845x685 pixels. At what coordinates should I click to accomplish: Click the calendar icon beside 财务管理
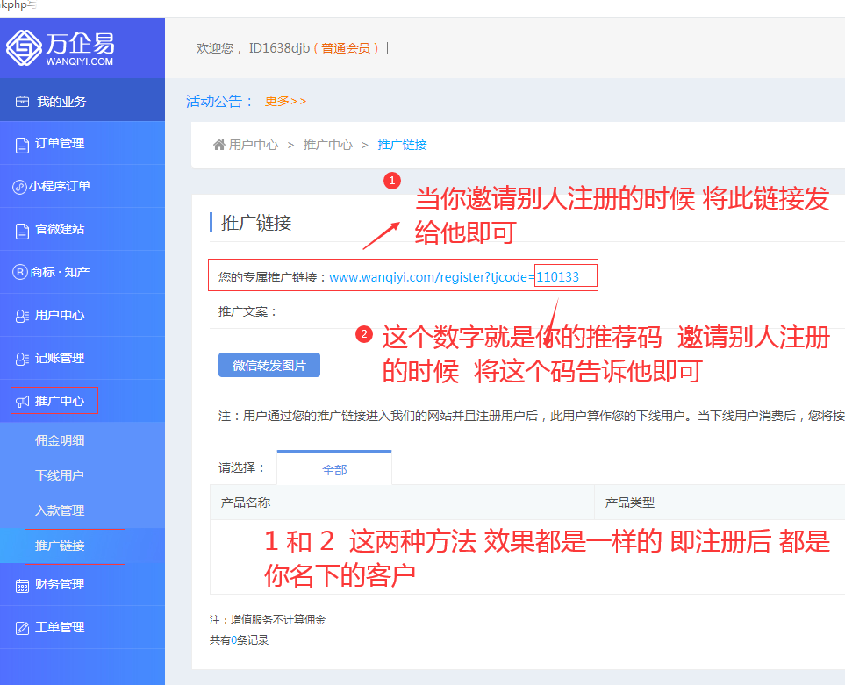pyautogui.click(x=23, y=585)
